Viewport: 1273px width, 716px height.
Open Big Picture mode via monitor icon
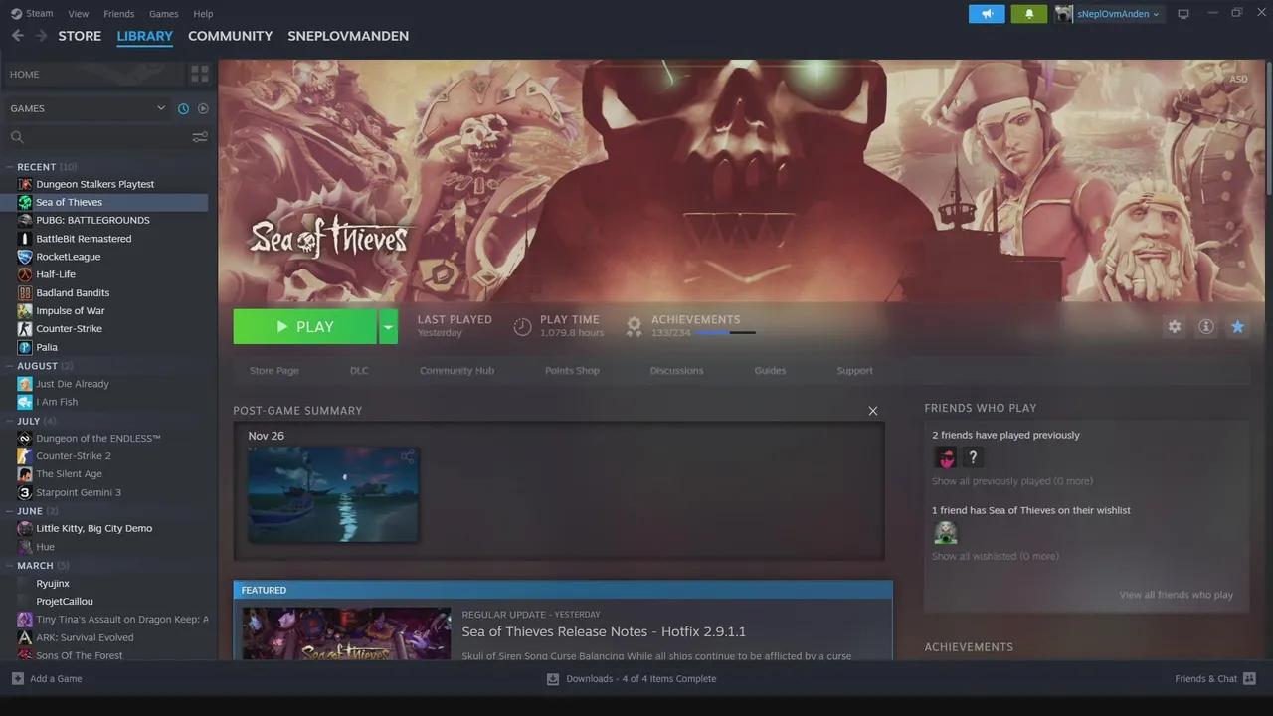coord(1182,14)
